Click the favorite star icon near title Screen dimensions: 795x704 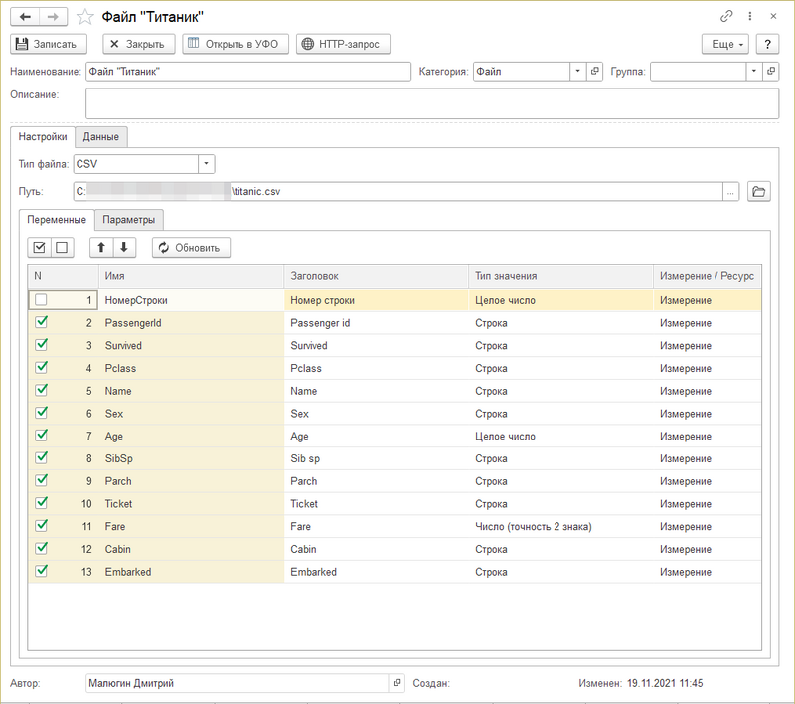click(85, 17)
